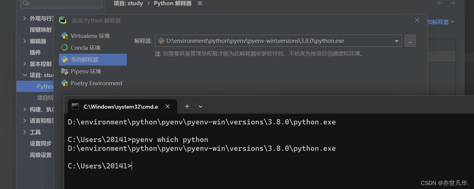Select the 编辑器 settings category label
Screen dimensions: 474x189
click(38, 41)
